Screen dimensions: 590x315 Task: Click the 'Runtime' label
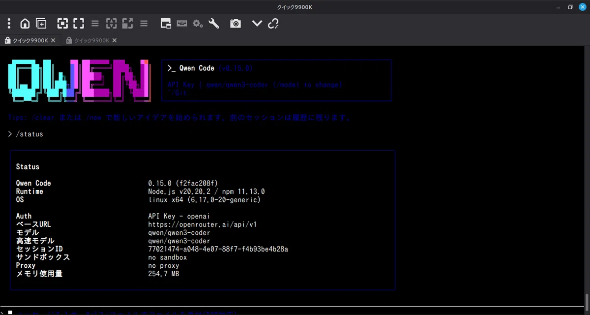(29, 191)
